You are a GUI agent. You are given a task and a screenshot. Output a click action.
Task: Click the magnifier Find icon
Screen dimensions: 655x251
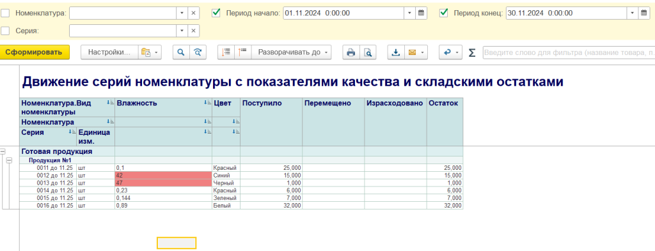(x=181, y=52)
